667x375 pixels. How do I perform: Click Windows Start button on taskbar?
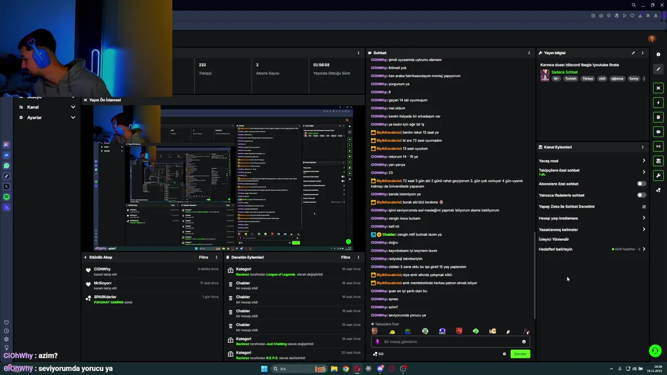pyautogui.click(x=264, y=369)
